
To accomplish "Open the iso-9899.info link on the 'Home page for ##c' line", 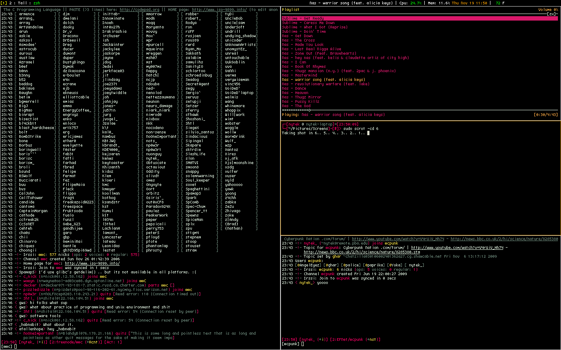I will 92,263.
